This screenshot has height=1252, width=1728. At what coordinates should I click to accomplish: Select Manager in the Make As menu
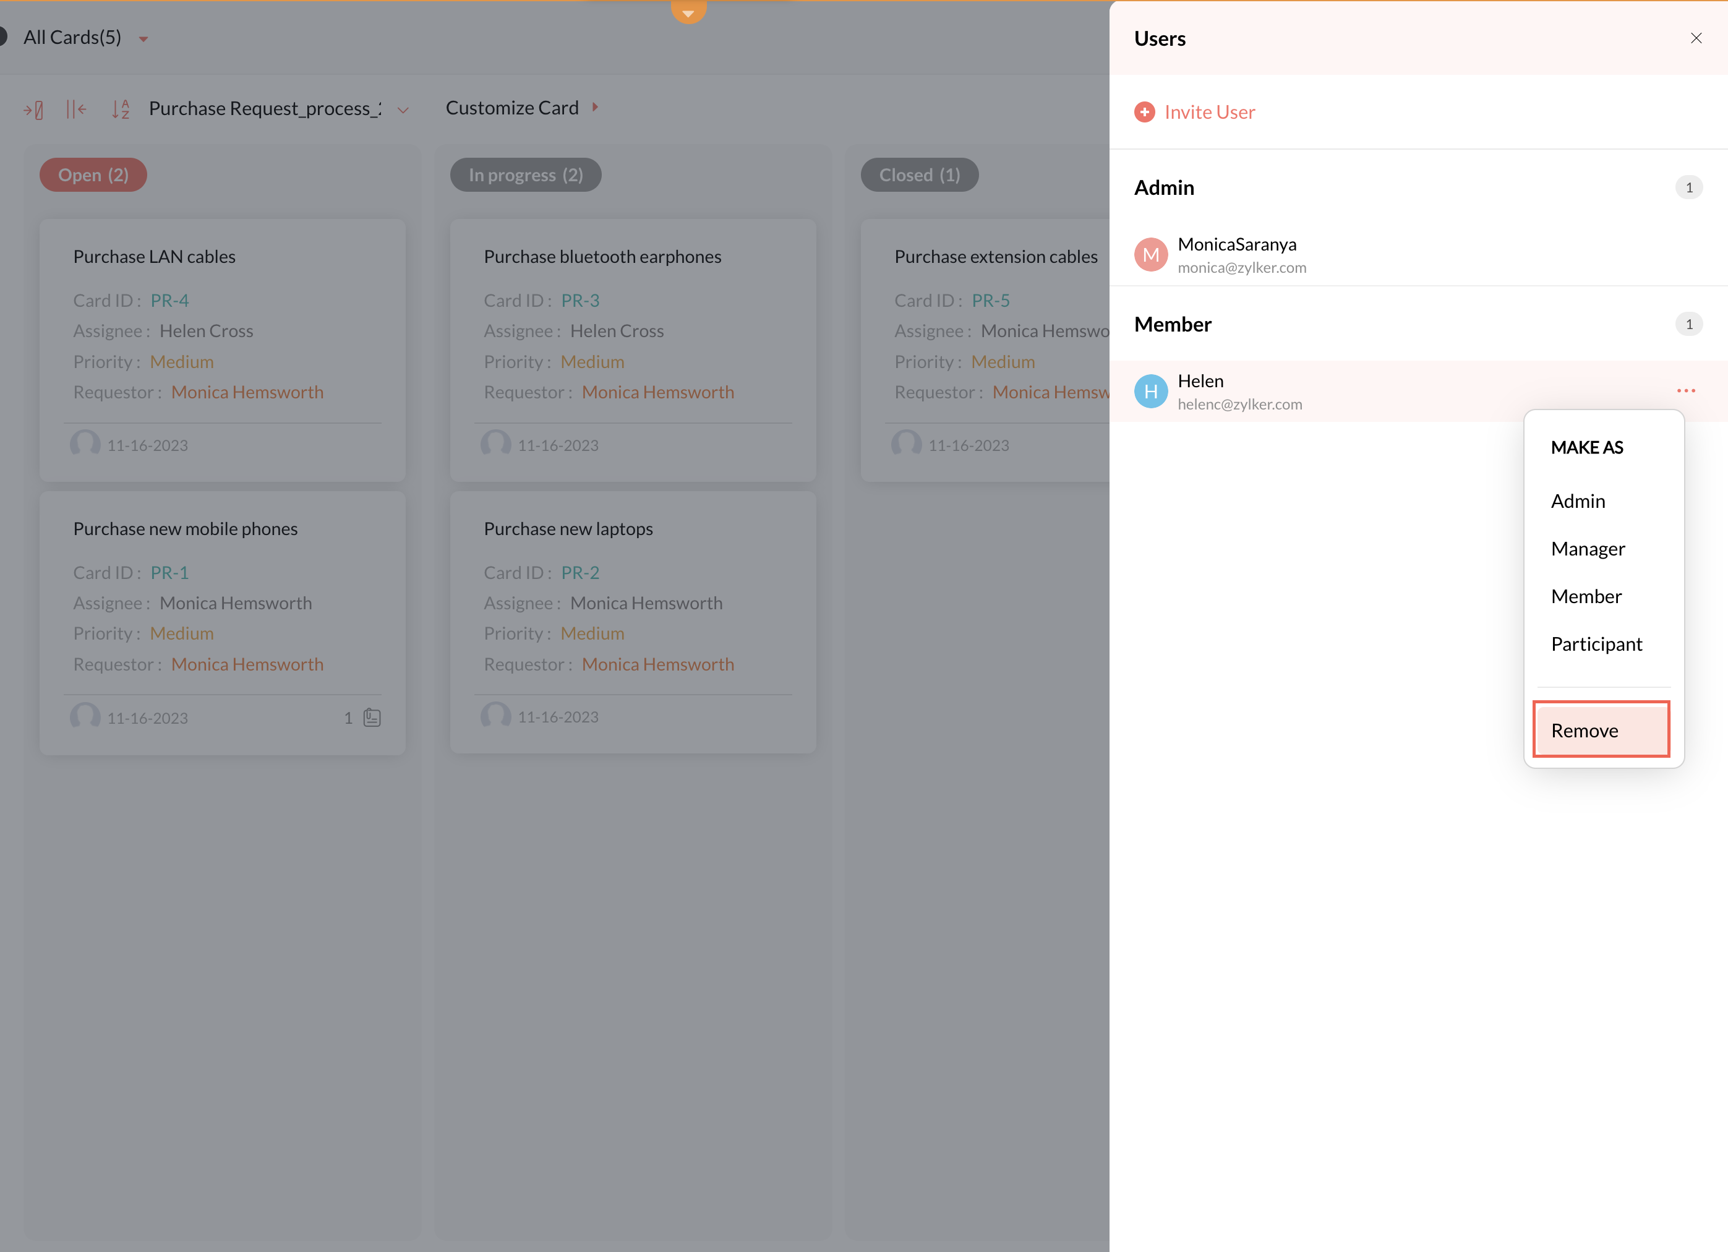point(1588,549)
